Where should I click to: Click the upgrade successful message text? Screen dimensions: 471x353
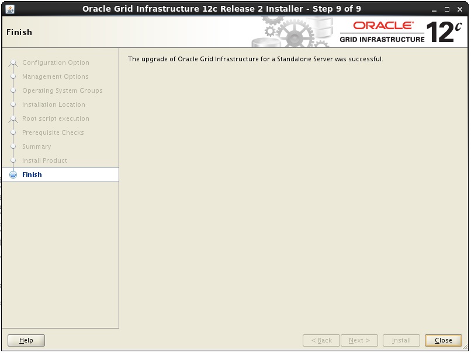point(255,59)
